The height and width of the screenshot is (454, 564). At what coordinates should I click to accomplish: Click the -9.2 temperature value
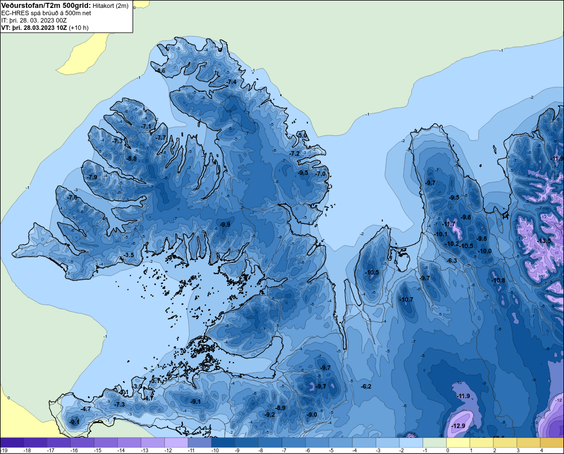point(270,415)
